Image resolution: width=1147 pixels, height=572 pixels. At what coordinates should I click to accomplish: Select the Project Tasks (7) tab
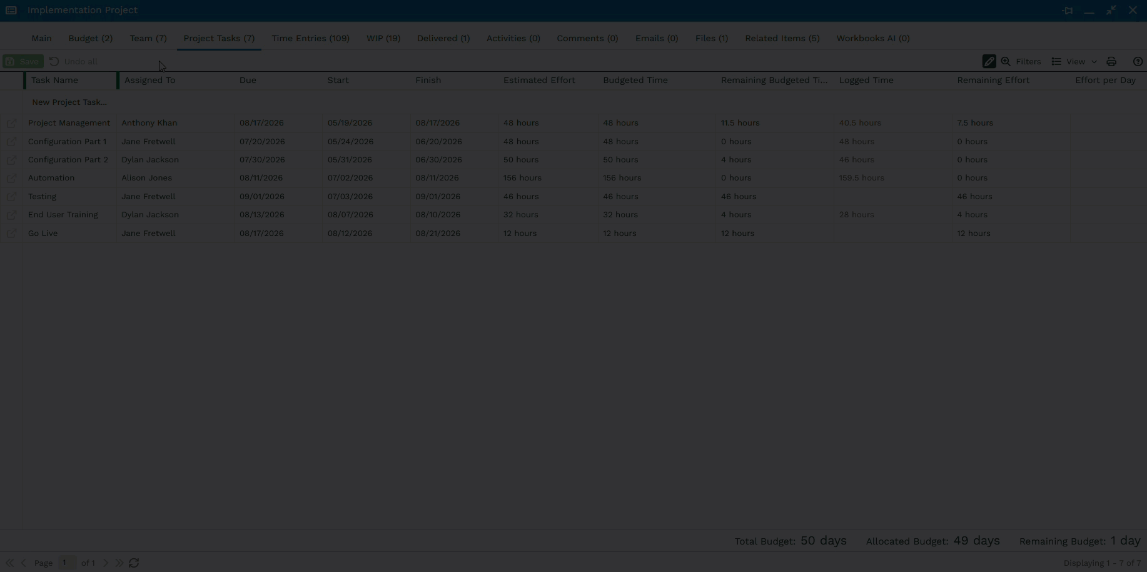click(219, 38)
